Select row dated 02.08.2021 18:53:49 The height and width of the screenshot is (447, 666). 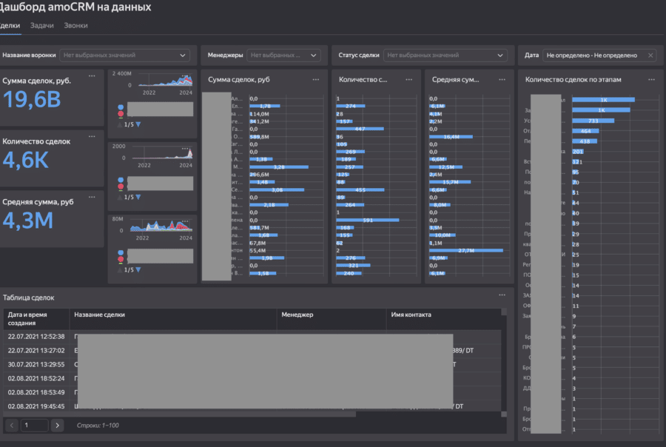tap(252, 393)
